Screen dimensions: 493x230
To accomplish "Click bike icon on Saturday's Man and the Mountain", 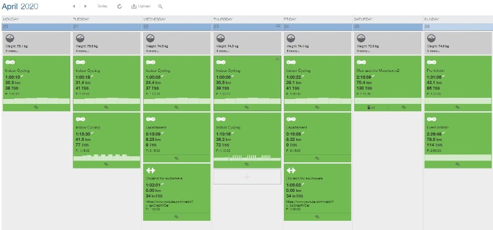I will pos(361,62).
